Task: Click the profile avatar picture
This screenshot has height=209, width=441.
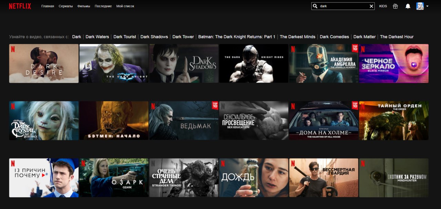Action: [x=420, y=6]
